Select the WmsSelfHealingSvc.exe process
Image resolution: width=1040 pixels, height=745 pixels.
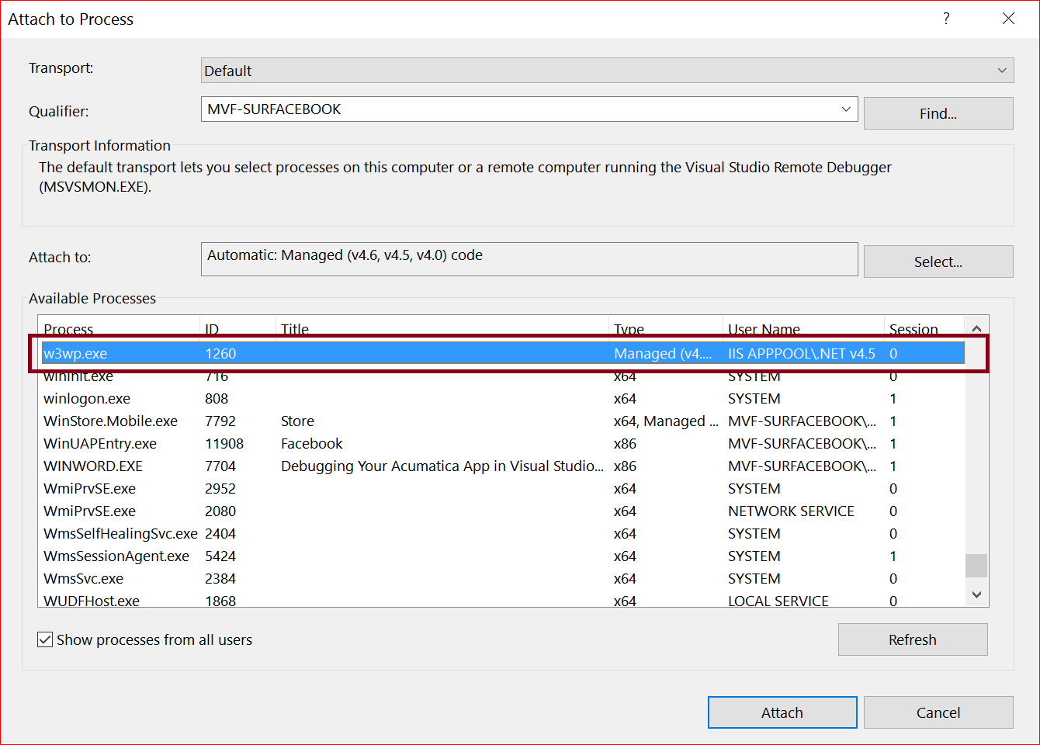[120, 534]
